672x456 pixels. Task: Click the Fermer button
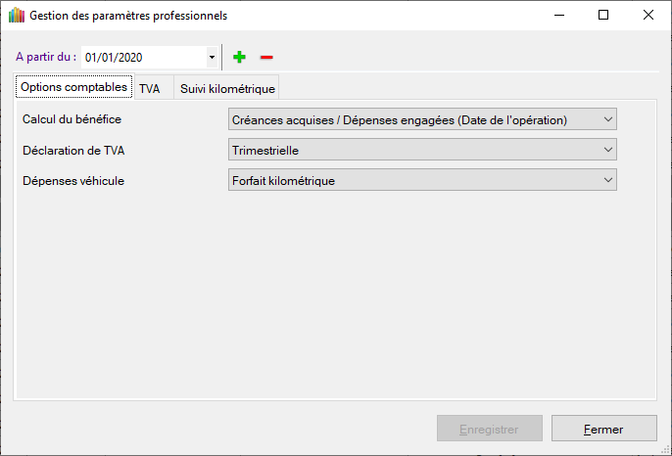(603, 429)
